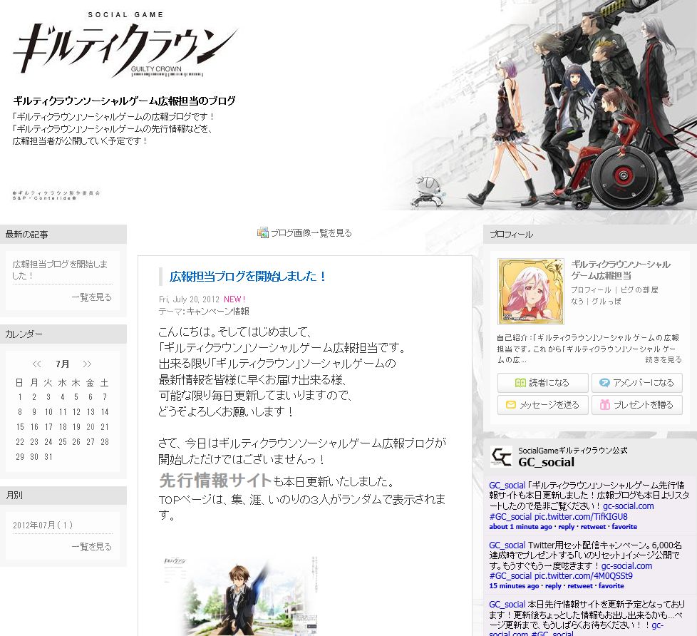Image resolution: width=697 pixels, height=636 pixels.
Task: Click gc-social.com link in first tweet
Action: [628, 506]
